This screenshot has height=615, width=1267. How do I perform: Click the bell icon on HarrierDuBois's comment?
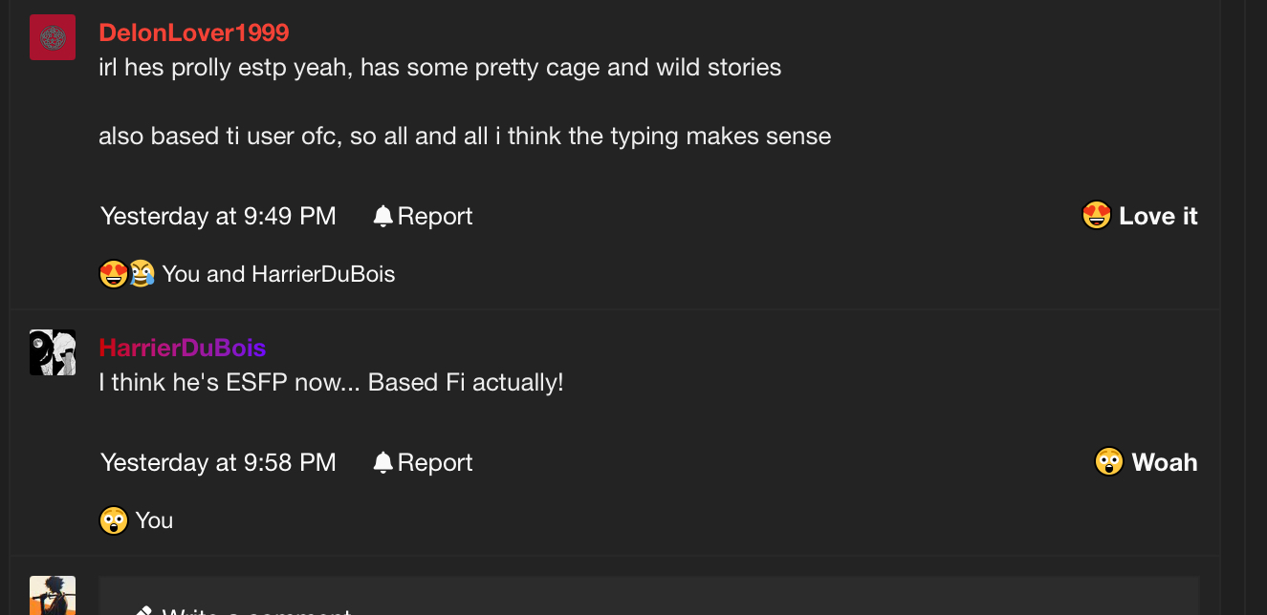(383, 463)
